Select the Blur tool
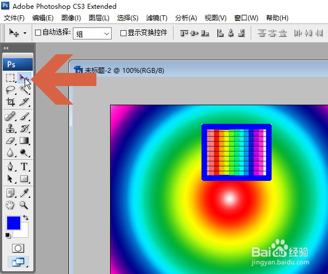 click(10, 152)
